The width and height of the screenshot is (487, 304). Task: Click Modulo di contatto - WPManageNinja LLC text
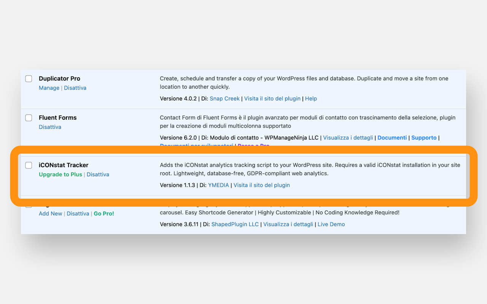264,138
